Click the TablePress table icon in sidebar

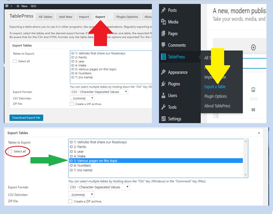pyautogui.click(x=163, y=57)
